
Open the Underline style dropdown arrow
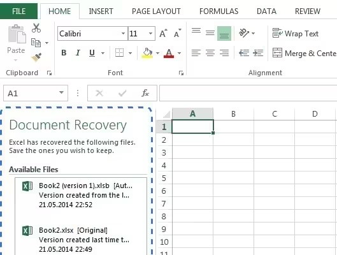point(103,53)
